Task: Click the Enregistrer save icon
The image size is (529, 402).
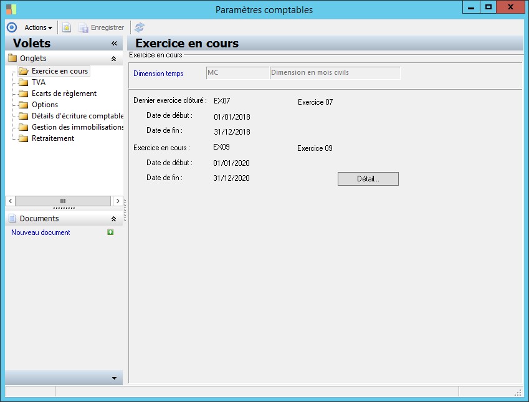Action: 83,27
